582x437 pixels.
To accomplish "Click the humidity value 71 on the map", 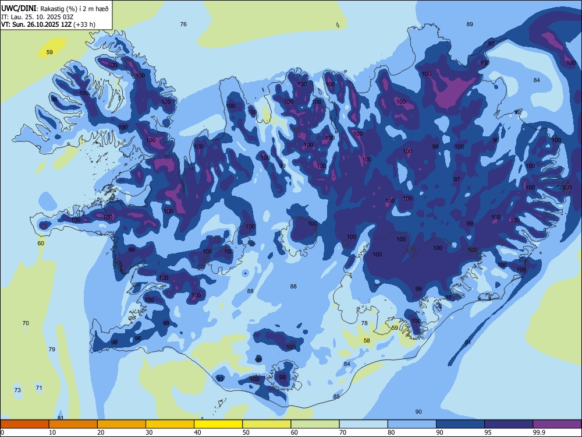I will pyautogui.click(x=39, y=387).
